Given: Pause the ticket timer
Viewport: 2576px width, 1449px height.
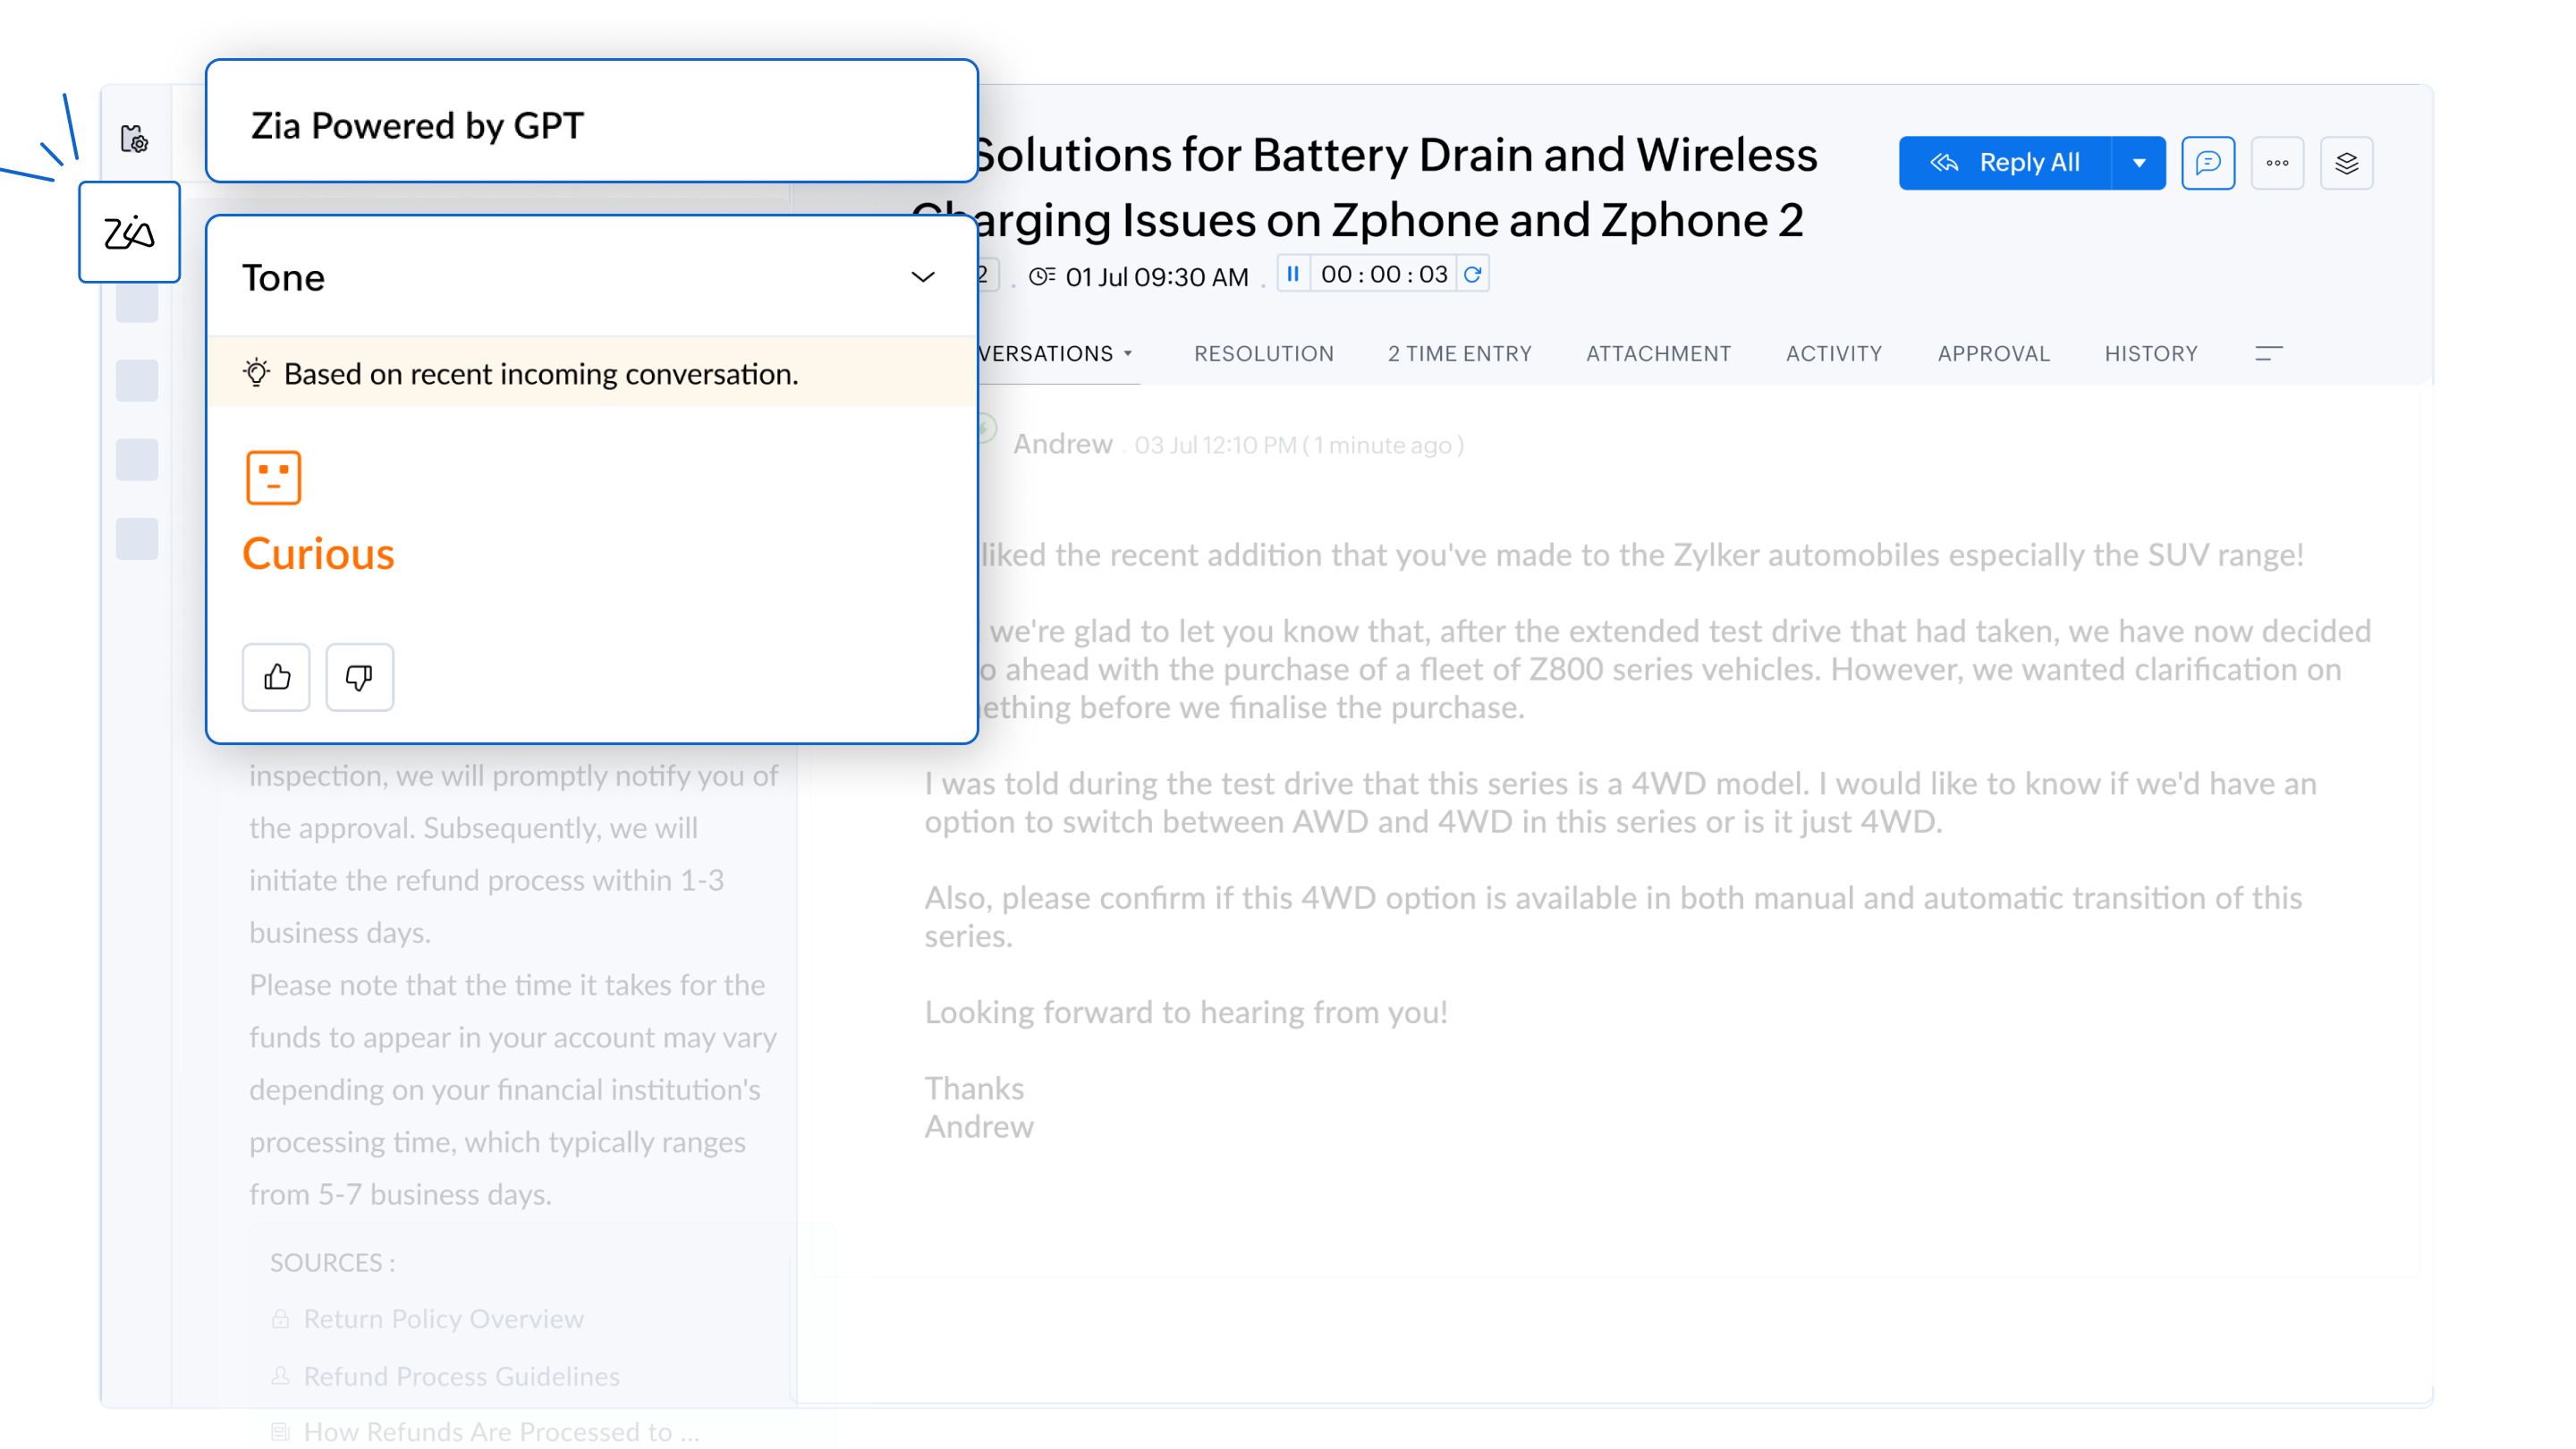Looking at the screenshot, I should click(1293, 274).
